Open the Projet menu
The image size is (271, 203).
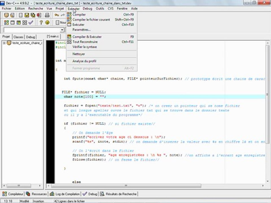60,8
